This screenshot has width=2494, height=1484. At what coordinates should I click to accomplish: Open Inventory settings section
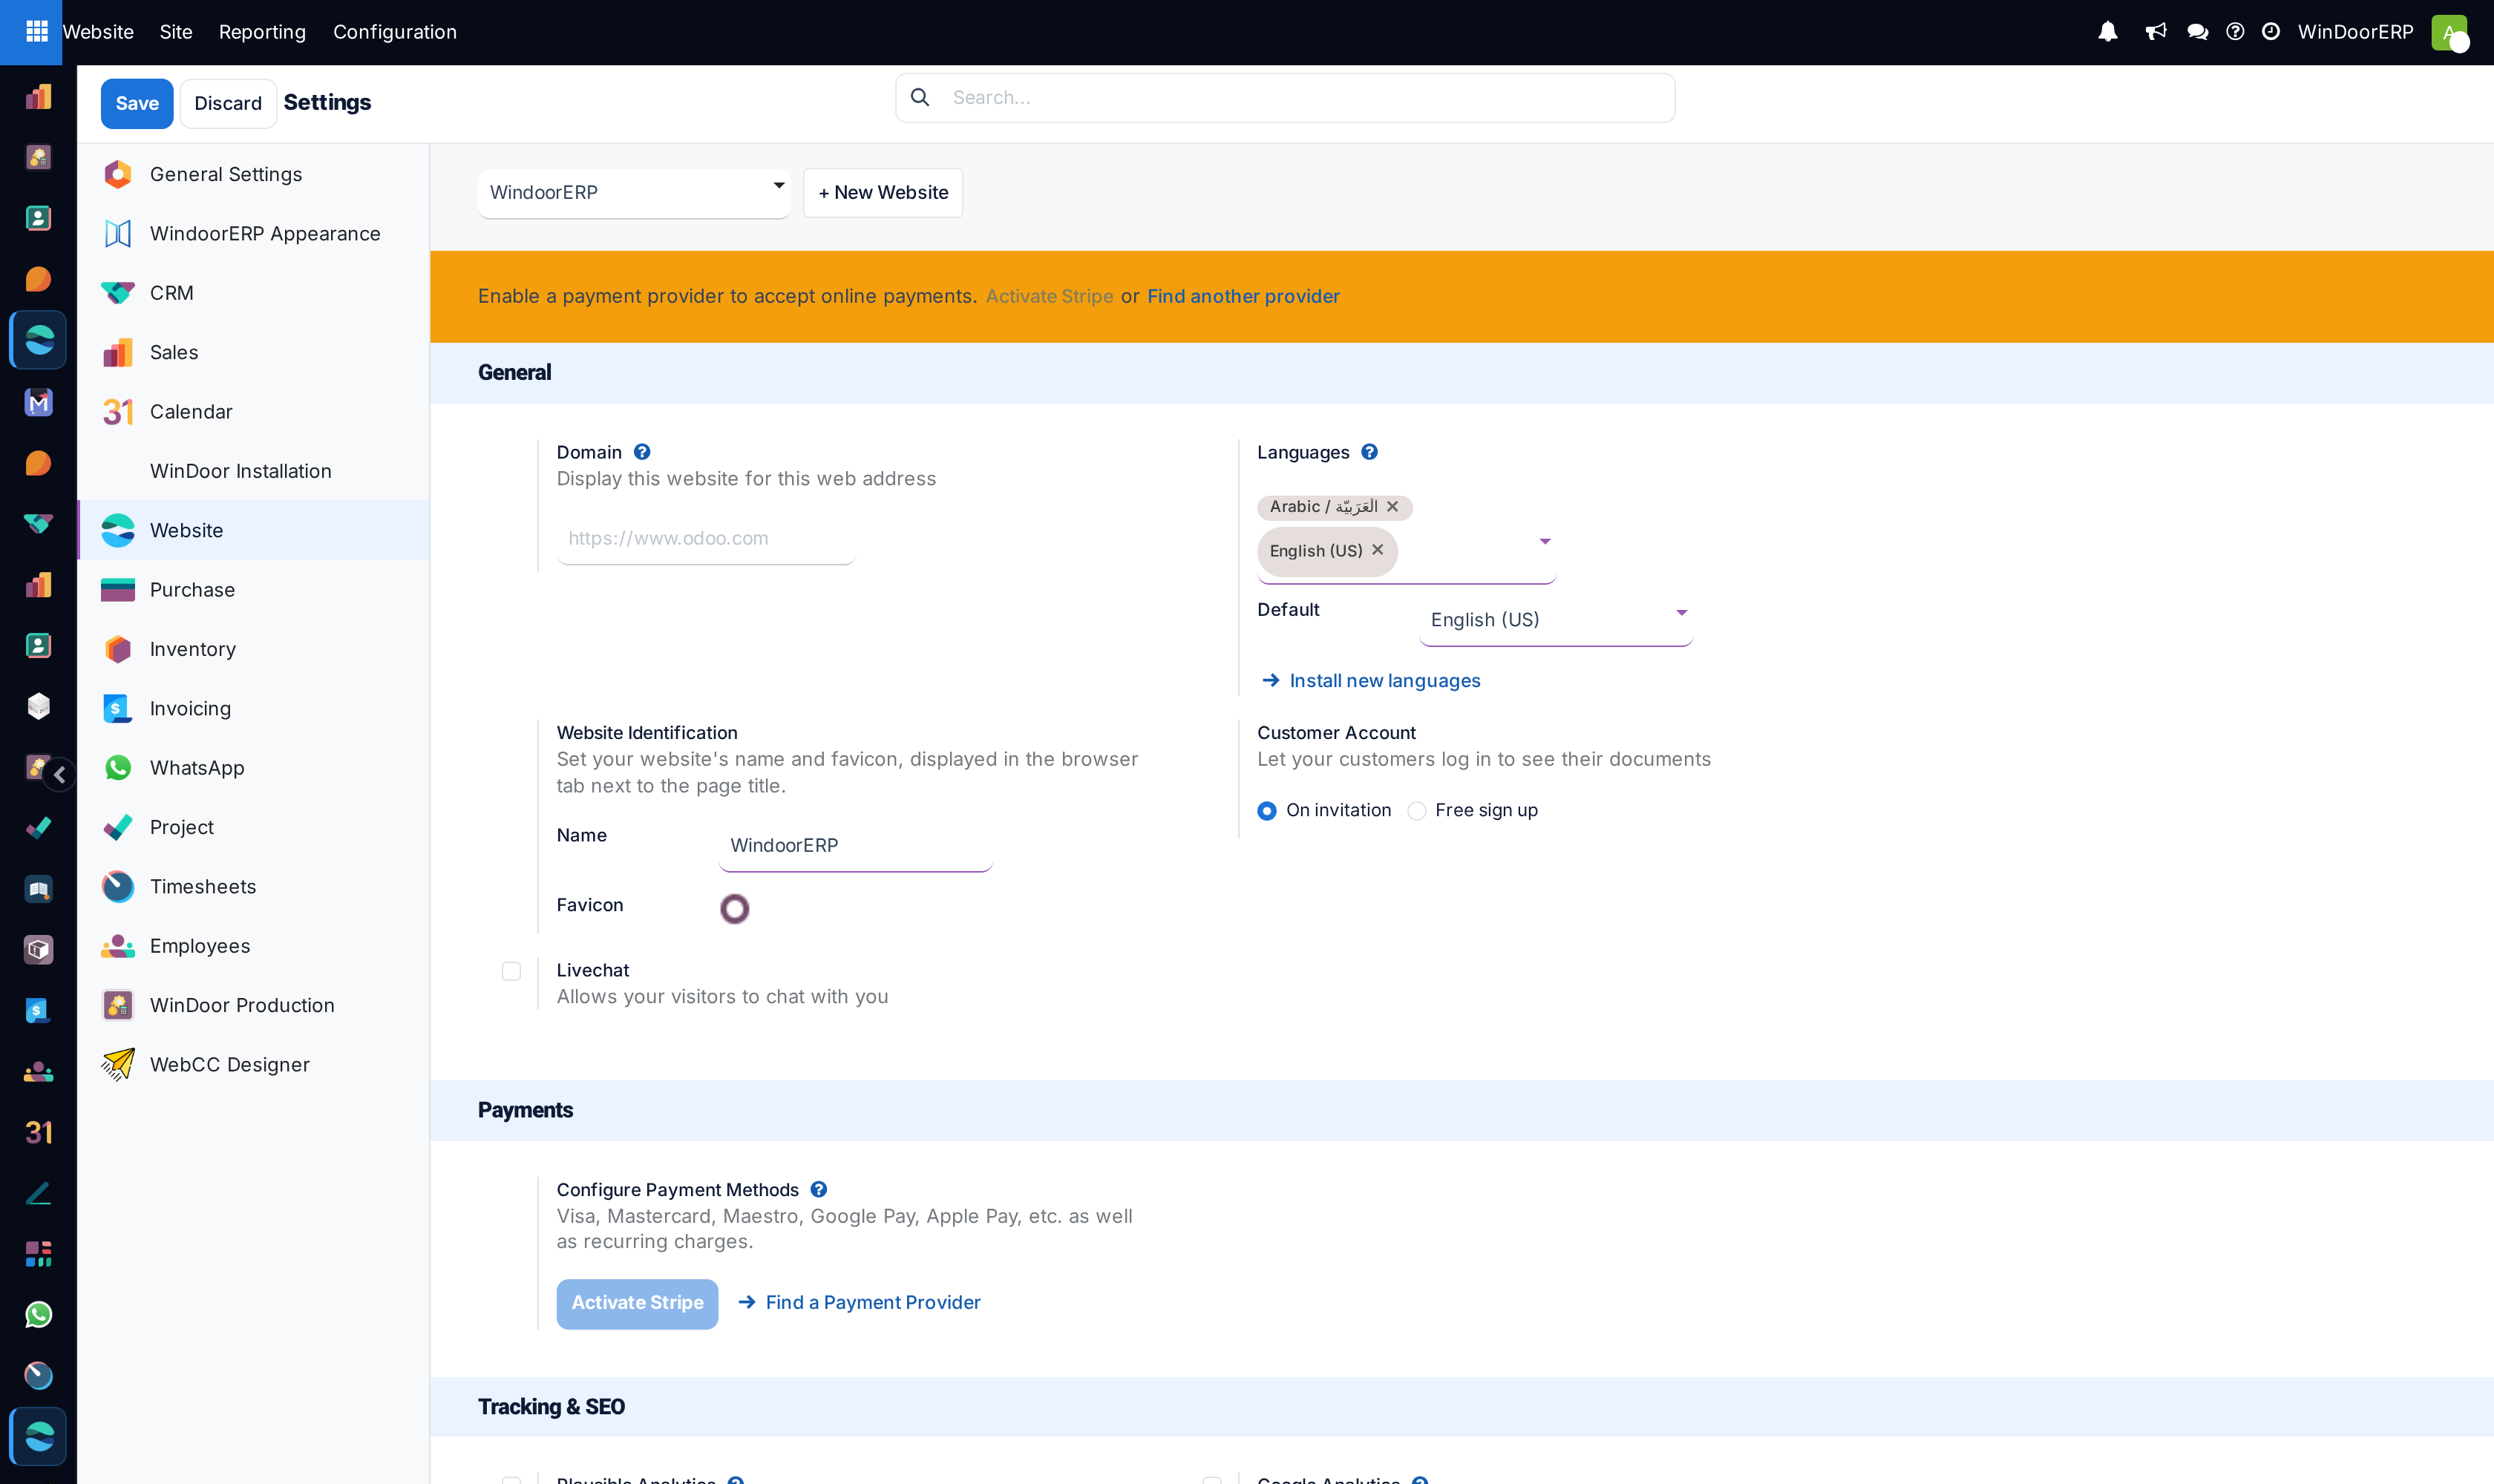(254, 649)
